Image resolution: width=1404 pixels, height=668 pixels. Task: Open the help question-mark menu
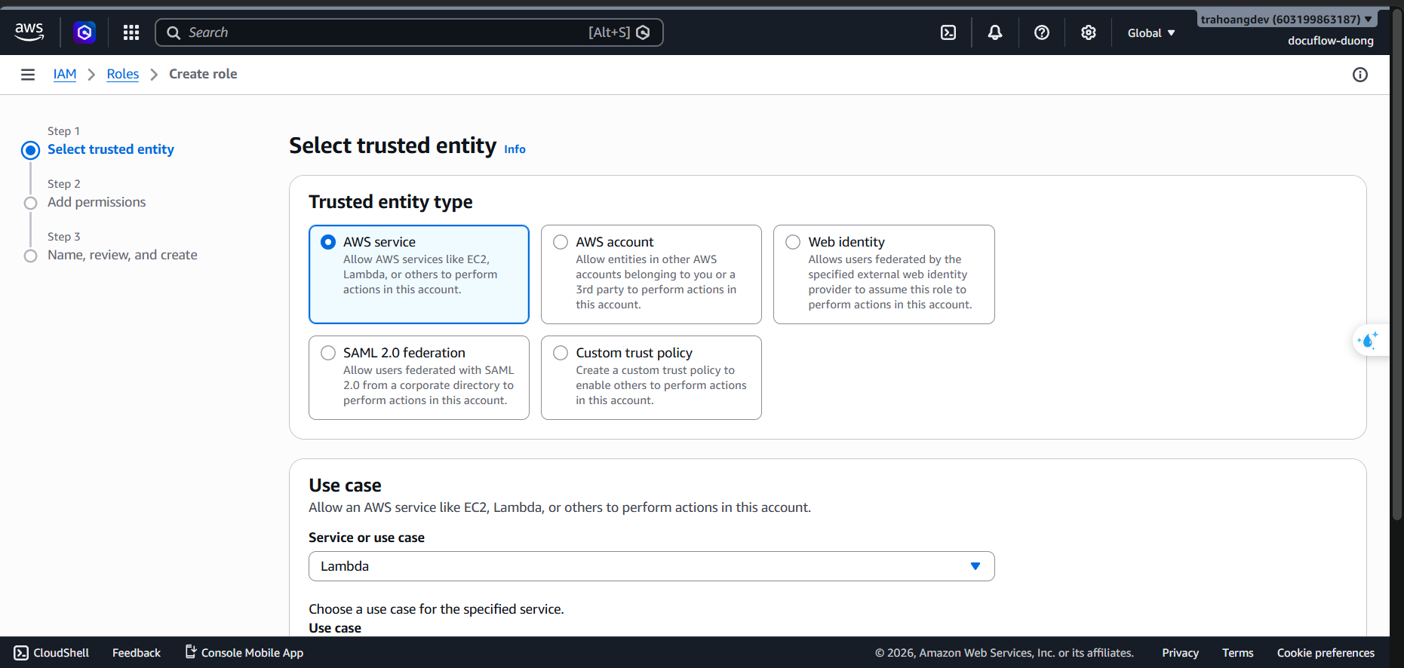tap(1042, 32)
